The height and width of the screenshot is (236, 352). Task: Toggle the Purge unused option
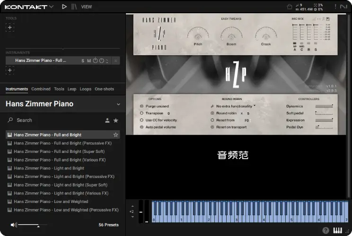pyautogui.click(x=142, y=106)
